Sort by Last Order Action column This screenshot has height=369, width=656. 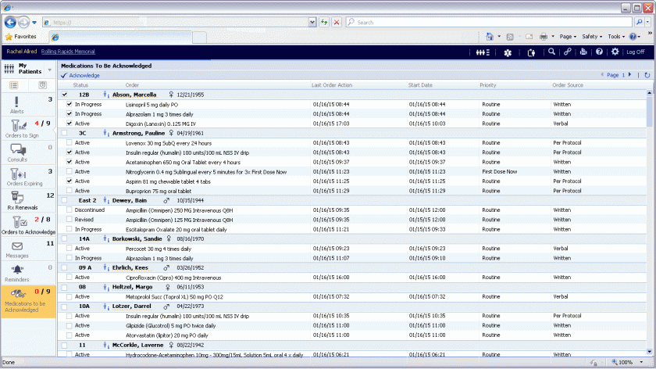click(332, 85)
